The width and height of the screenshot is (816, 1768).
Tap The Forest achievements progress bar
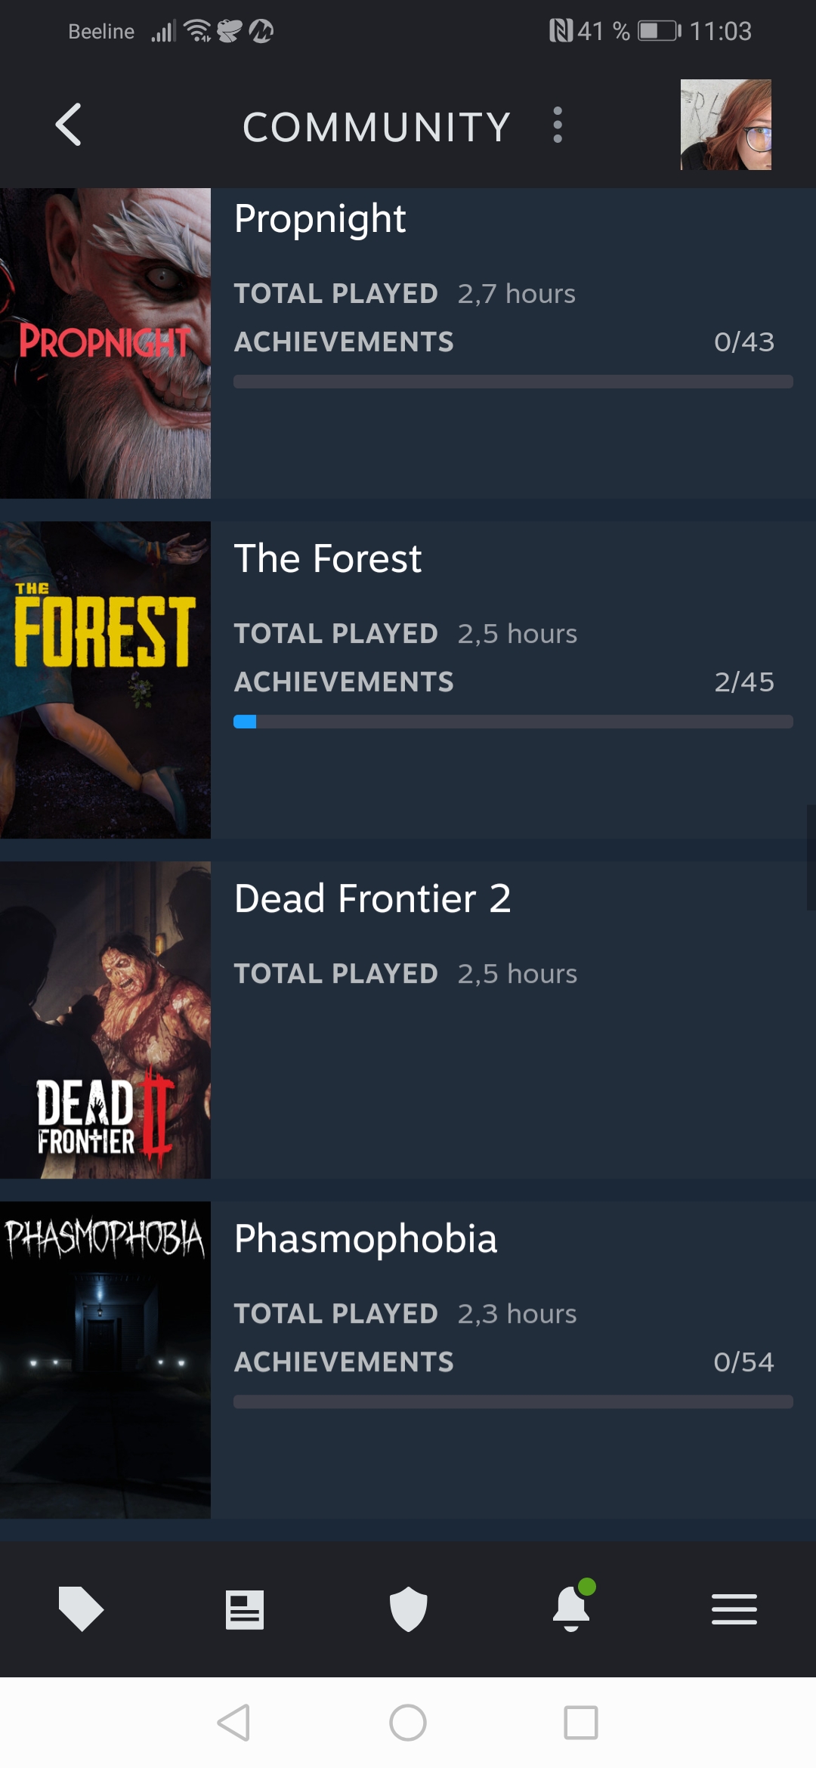513,722
